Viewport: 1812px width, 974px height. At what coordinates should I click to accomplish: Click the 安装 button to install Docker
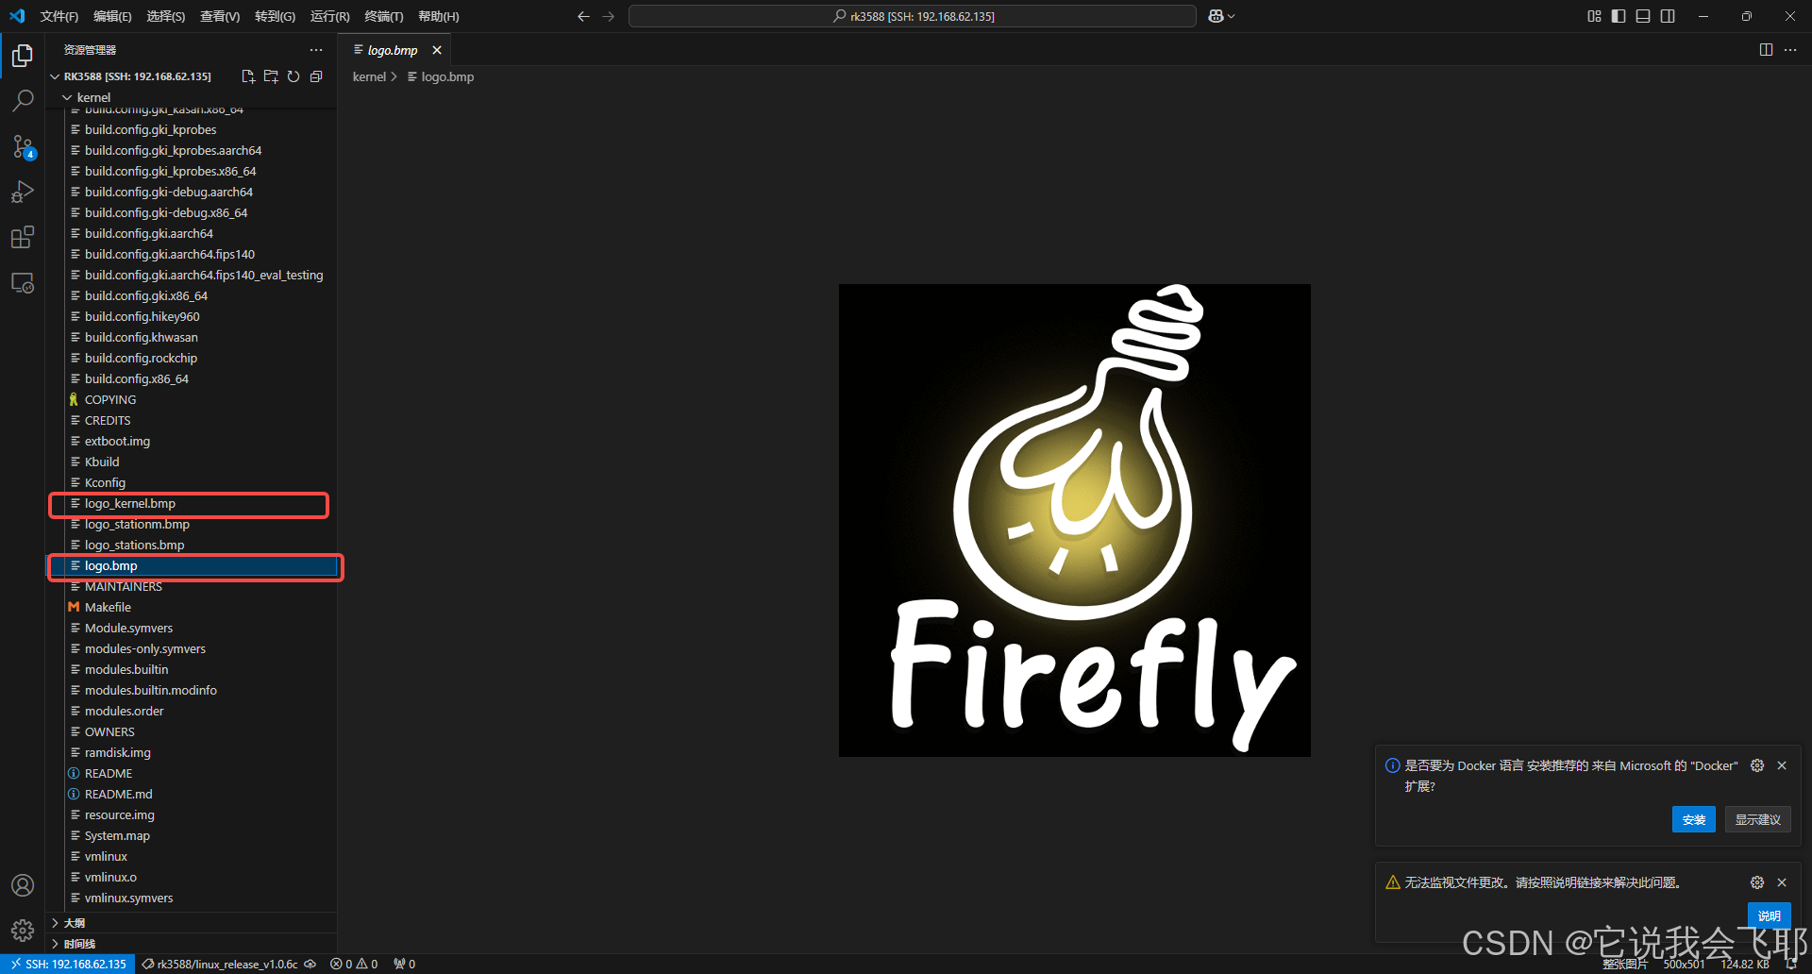coord(1694,819)
